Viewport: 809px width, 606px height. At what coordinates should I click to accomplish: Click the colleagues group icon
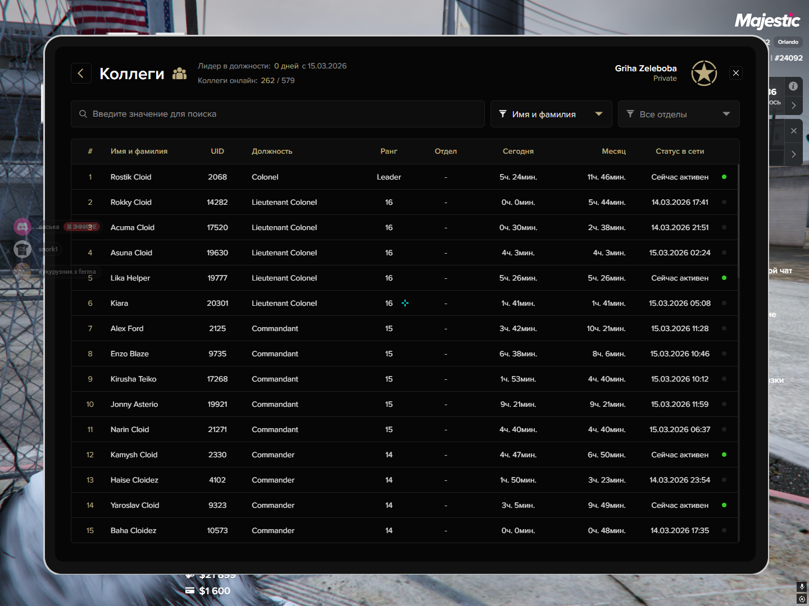pos(179,74)
